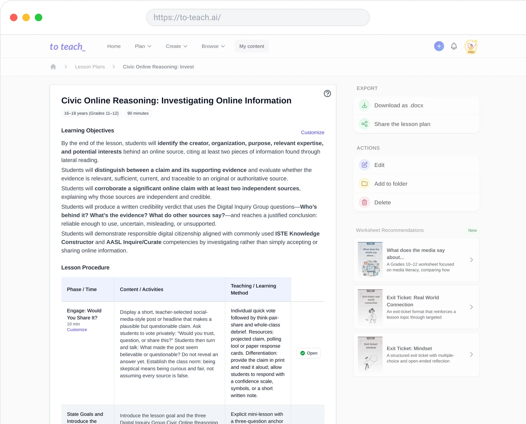
Task: Click the red trash Delete icon
Action: click(x=364, y=202)
